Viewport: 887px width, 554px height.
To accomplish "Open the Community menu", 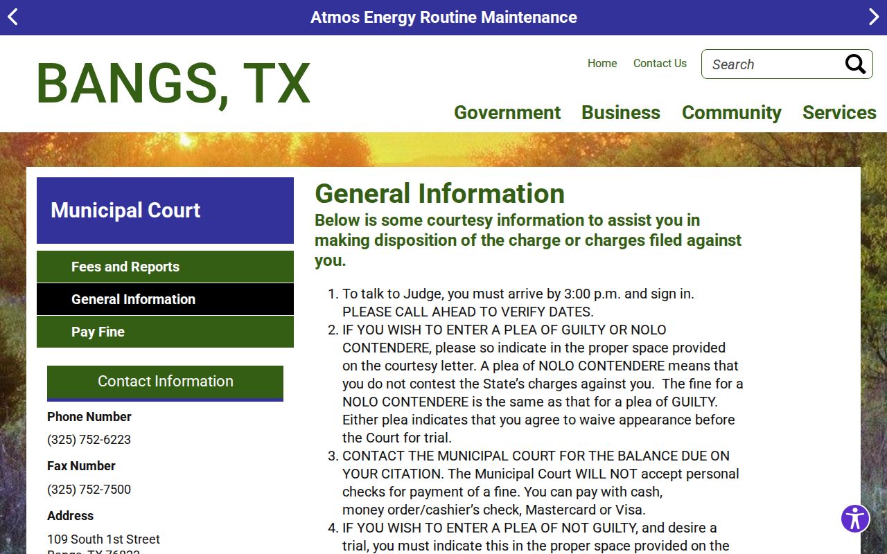I will (732, 112).
